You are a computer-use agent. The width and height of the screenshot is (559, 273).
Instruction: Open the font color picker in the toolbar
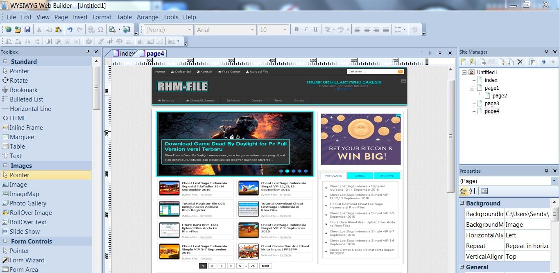tap(328, 29)
